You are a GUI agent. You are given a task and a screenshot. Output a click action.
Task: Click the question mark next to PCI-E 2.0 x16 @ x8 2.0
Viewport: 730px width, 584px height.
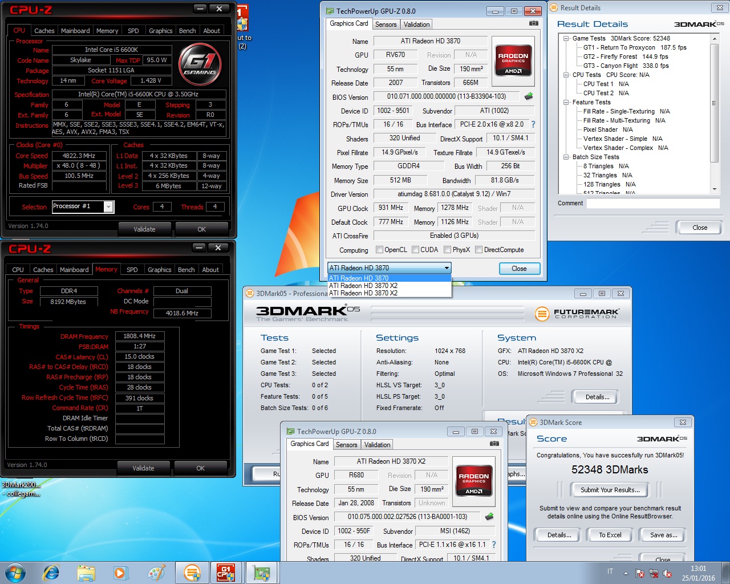coord(533,124)
